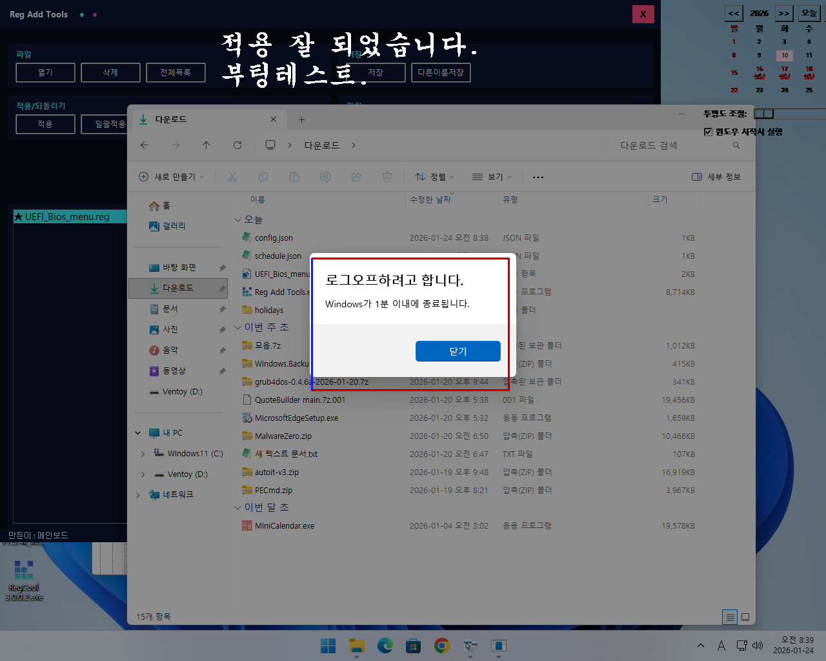Screen dimensions: 826x661
Task: Click 다른이름저장 button in Reg Add Tools
Action: pos(441,72)
